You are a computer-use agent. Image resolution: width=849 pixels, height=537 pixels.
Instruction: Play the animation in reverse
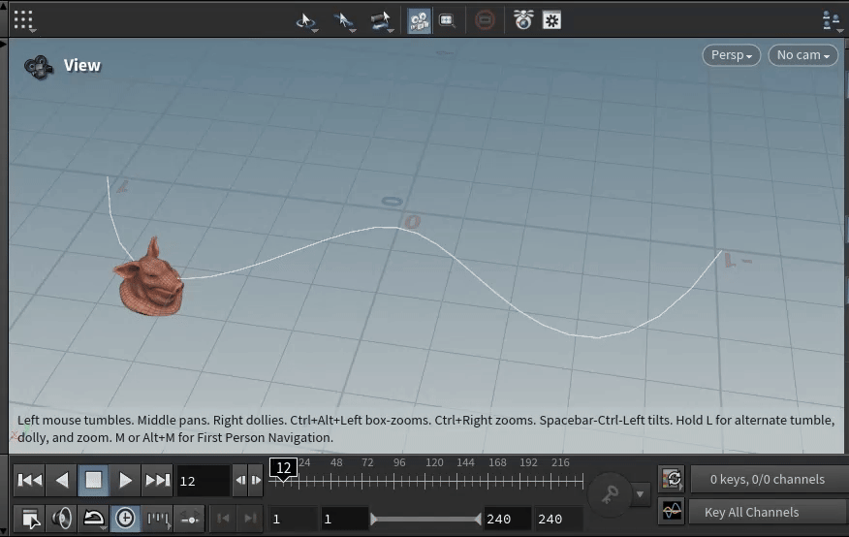point(62,480)
